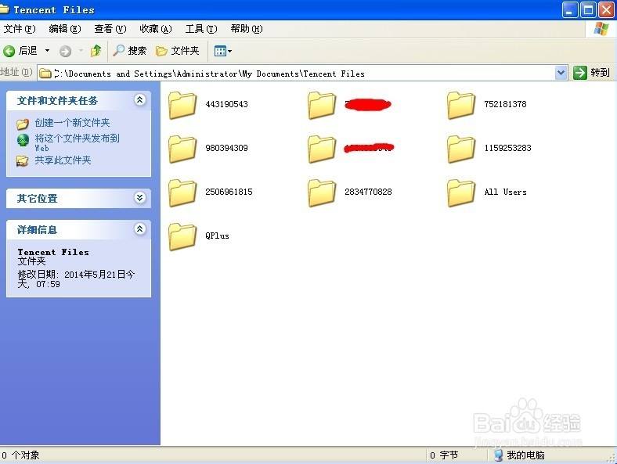Collapse the 详细信息 panel
The width and height of the screenshot is (617, 464).
pos(139,228)
